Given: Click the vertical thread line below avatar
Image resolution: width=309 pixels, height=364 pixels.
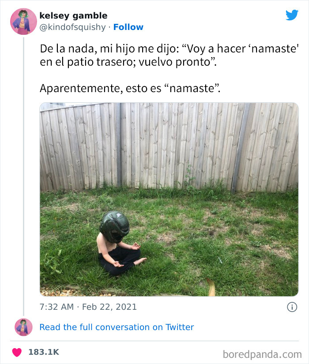Looking at the screenshot, I should point(24,176).
